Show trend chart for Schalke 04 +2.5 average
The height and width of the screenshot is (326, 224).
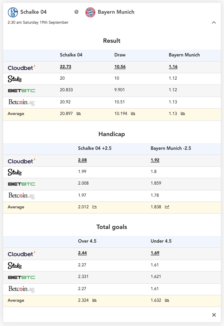point(95,207)
